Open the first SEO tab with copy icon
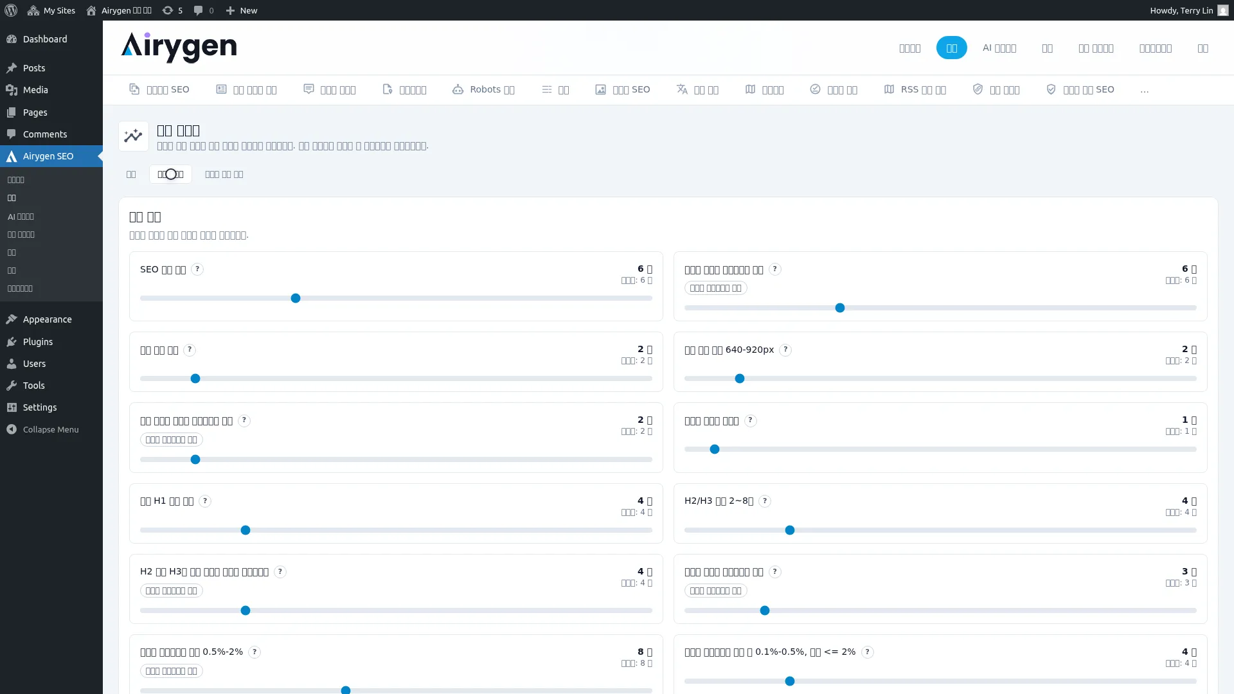This screenshot has width=1234, height=694. coord(159,89)
